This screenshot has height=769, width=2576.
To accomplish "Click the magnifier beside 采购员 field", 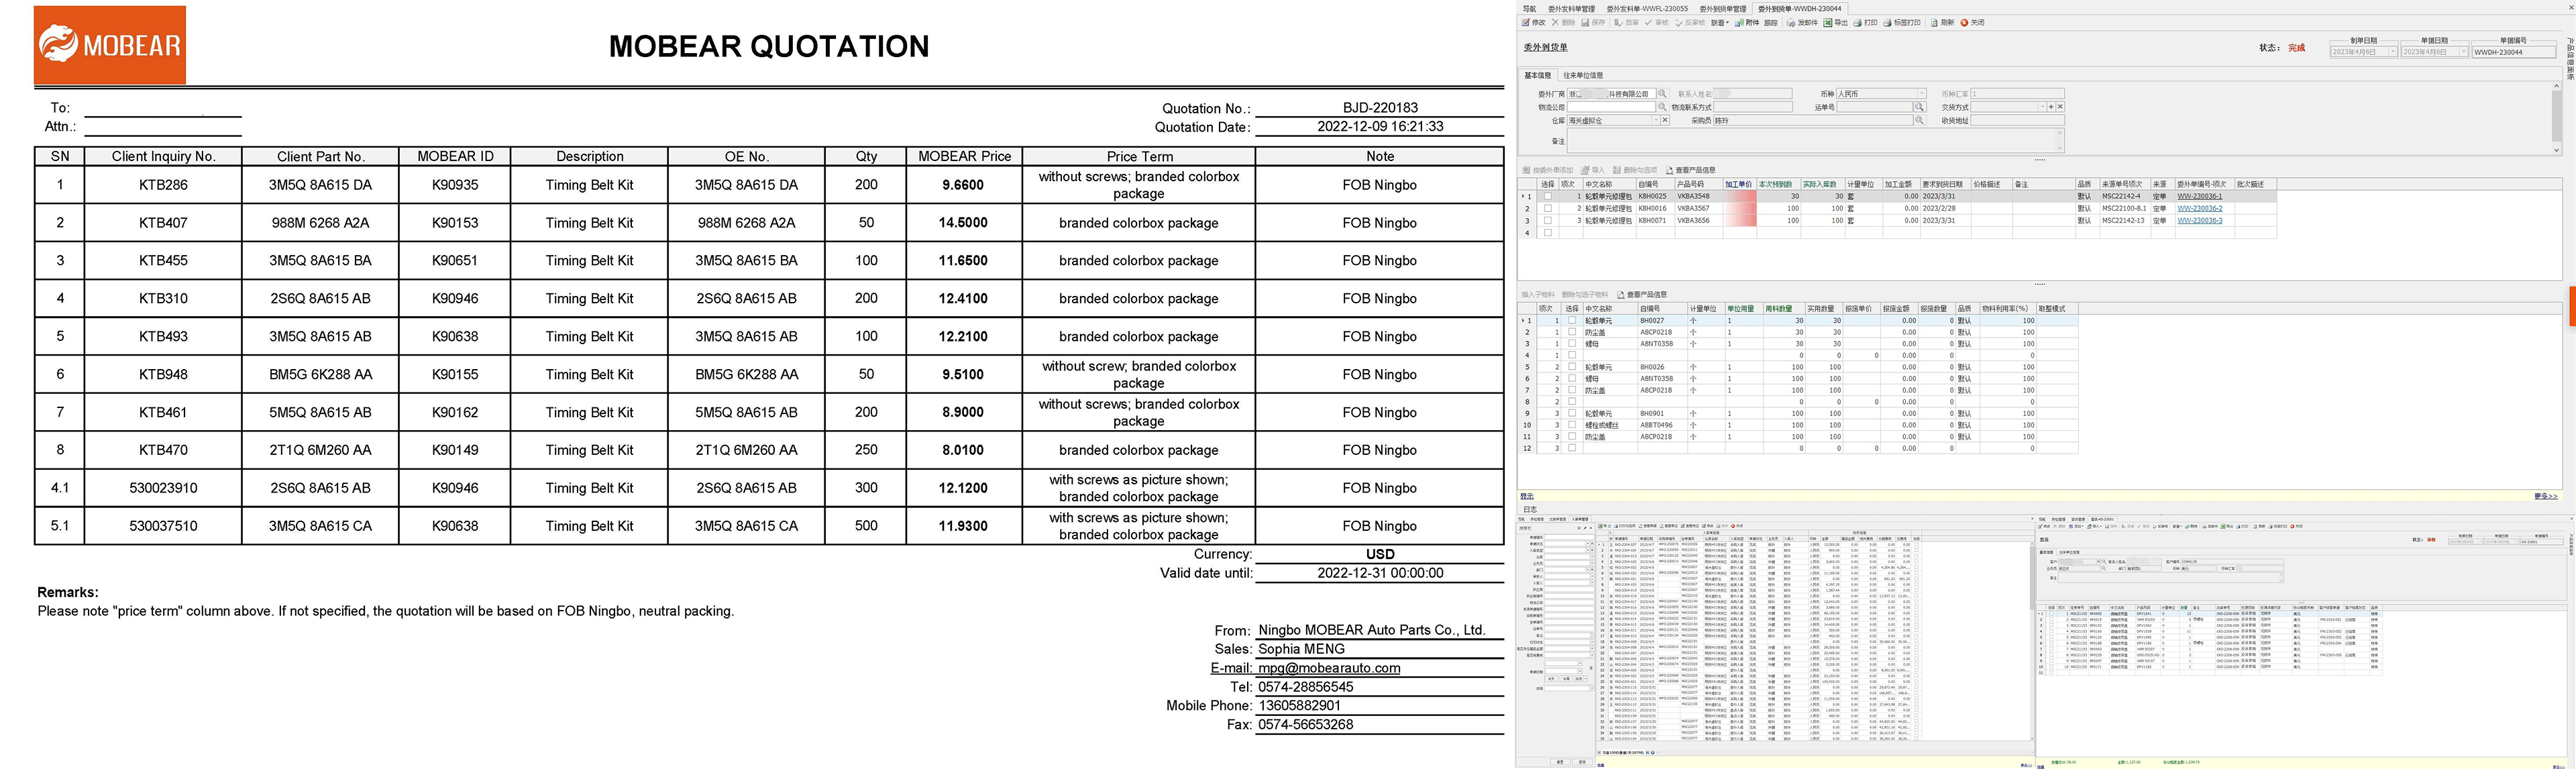I will click(1919, 120).
